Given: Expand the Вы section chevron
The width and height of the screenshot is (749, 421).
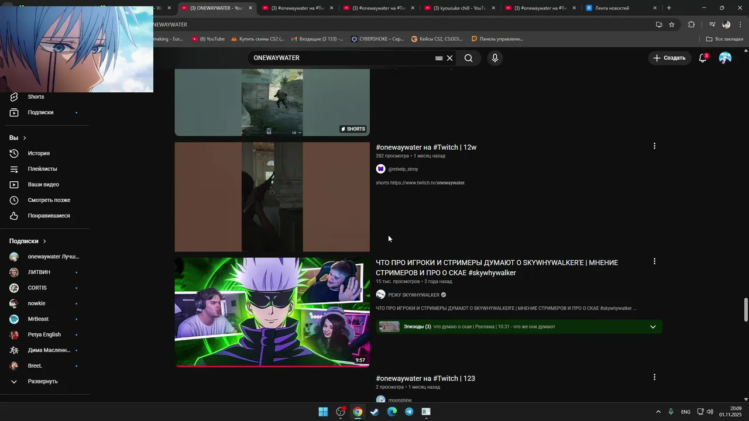Looking at the screenshot, I should (25, 138).
